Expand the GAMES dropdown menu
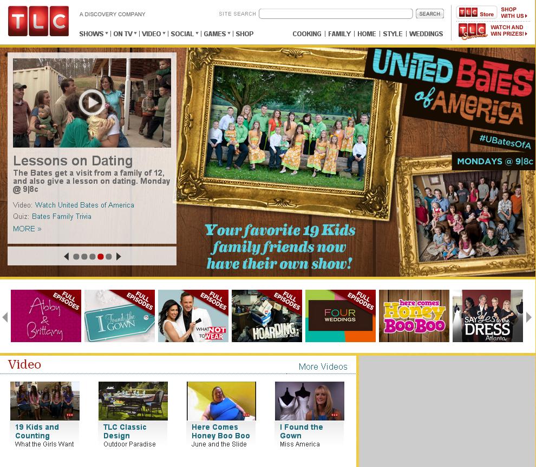This screenshot has width=536, height=467. (217, 34)
